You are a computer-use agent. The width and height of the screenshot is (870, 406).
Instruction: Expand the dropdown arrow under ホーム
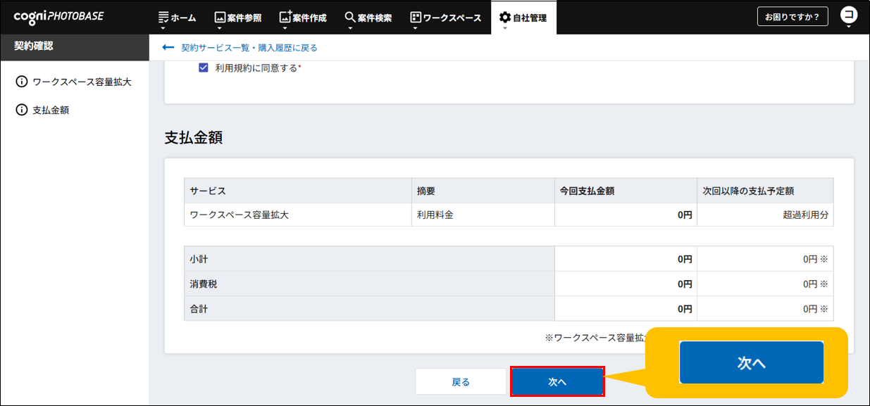[x=163, y=29]
